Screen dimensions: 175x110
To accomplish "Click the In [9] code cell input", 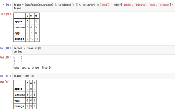I will coord(94,6).
